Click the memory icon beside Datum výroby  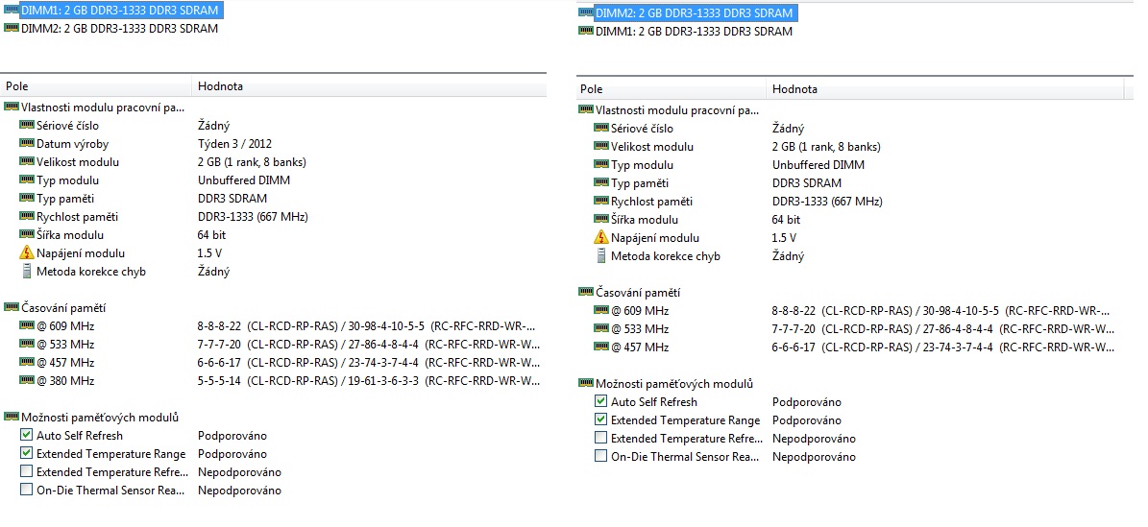coord(26,143)
